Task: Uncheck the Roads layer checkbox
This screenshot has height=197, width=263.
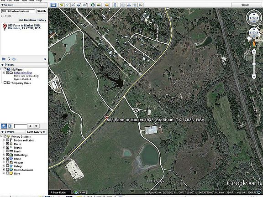Action: (x=8, y=151)
